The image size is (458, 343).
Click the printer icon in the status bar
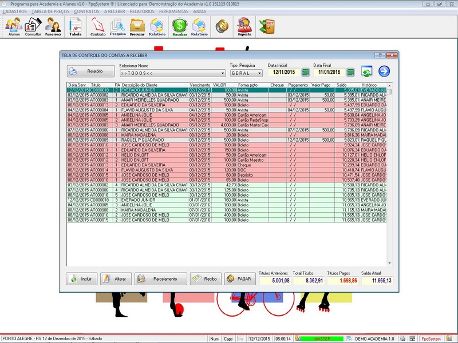(x=403, y=338)
